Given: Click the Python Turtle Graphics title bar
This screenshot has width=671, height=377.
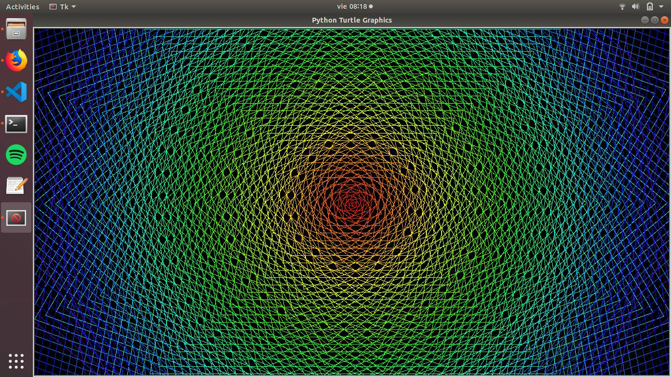Looking at the screenshot, I should coord(352,20).
